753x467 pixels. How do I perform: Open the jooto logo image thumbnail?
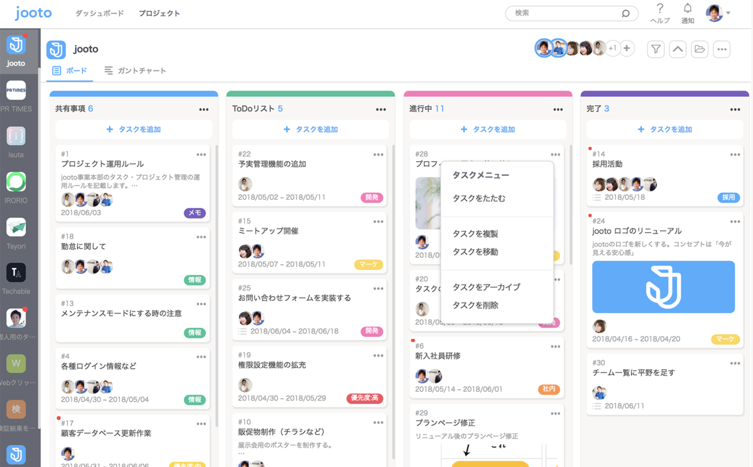click(664, 287)
